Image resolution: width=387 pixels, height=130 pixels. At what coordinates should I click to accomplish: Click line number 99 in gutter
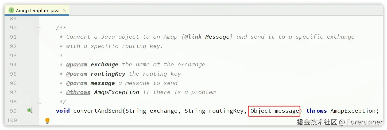tap(13, 111)
